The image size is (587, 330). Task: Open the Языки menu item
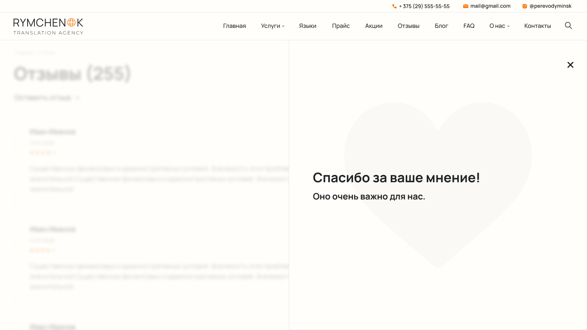click(x=307, y=26)
